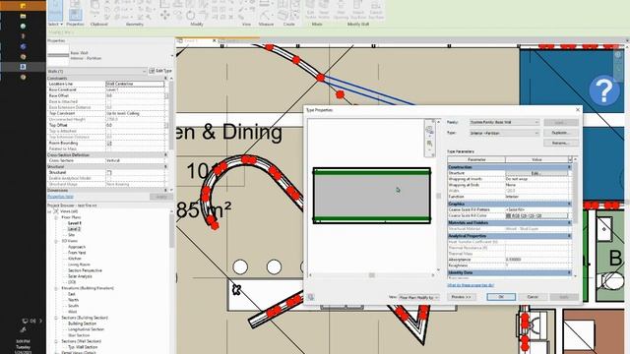The height and width of the screenshot is (354, 630).
Task: Collapse the Dimensions section in Properties
Action: tap(165, 190)
